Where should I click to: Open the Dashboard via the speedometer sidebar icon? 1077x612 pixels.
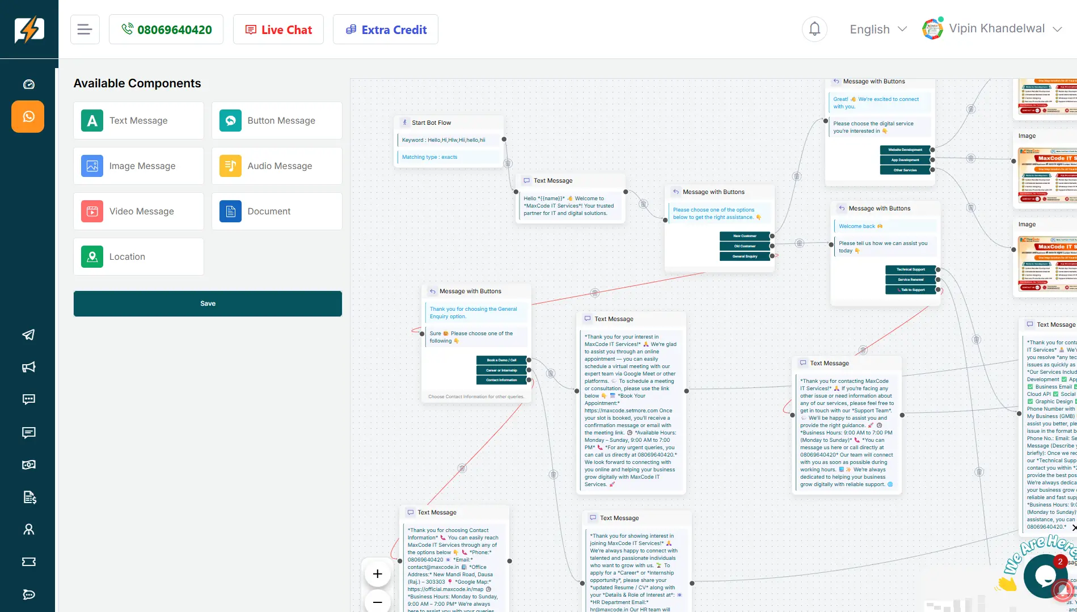point(28,84)
